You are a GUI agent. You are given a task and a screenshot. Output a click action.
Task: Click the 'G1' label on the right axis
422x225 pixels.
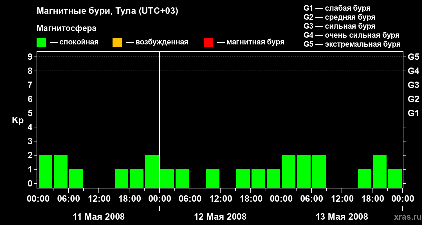pyautogui.click(x=414, y=113)
